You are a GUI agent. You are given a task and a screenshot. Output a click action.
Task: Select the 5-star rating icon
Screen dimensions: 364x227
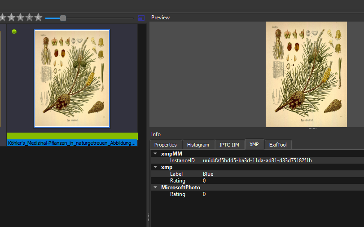38,18
